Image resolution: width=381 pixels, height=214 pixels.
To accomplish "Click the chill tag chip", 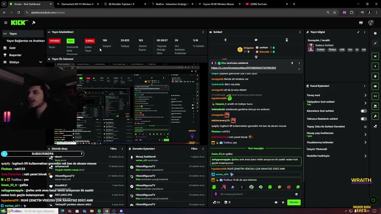I will (342, 50).
